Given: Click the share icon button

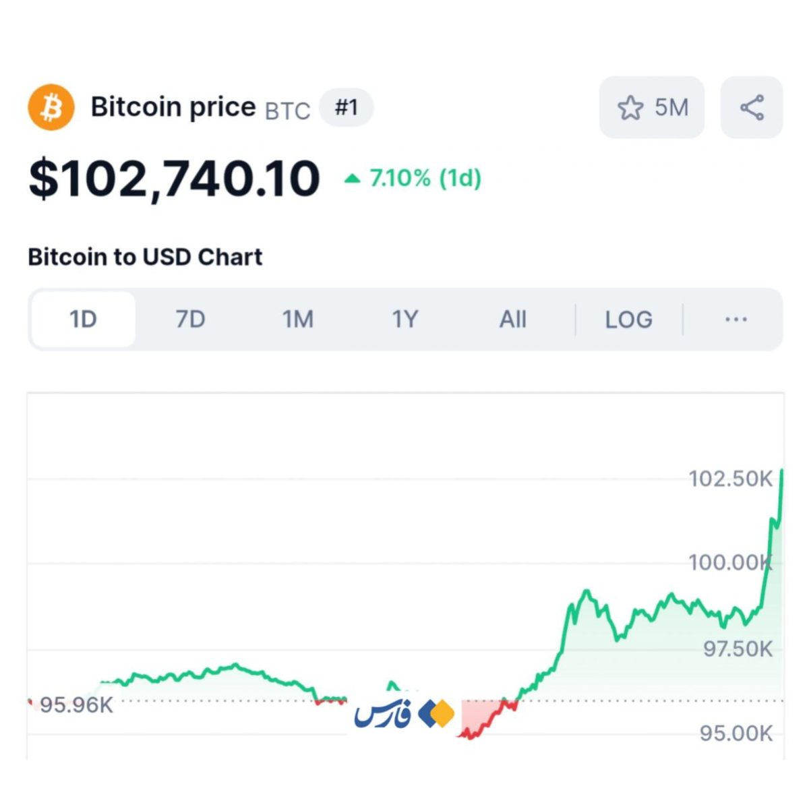Looking at the screenshot, I should pos(752,108).
